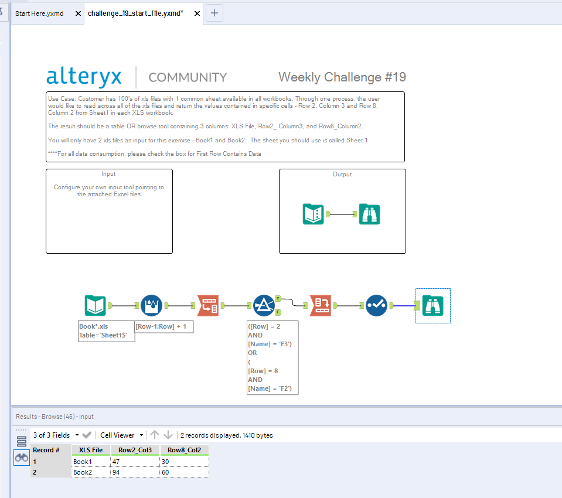Click the [Row-1:Row] + 1 annotation

click(x=164, y=327)
